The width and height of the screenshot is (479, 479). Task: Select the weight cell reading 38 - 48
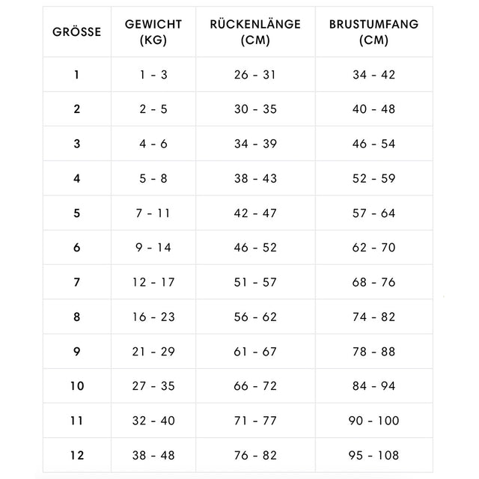point(153,455)
